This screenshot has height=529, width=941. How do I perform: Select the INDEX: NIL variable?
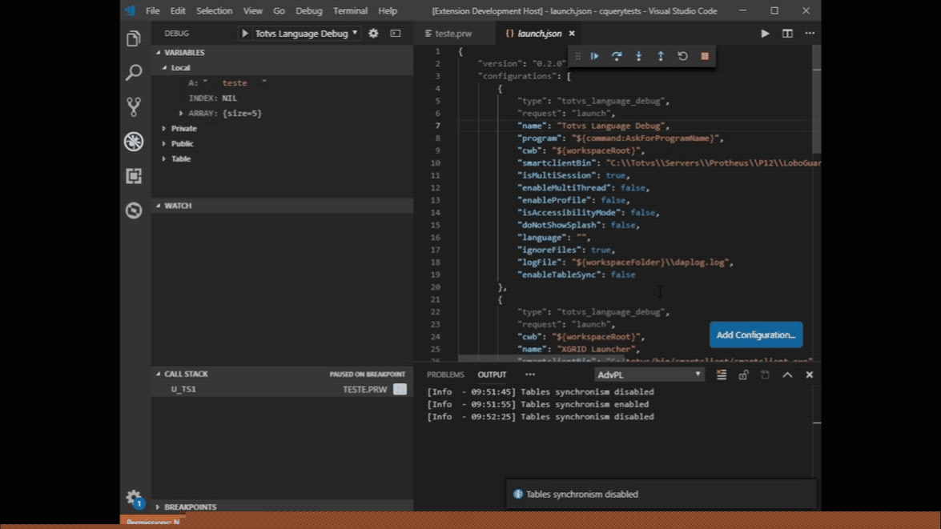click(x=282, y=98)
